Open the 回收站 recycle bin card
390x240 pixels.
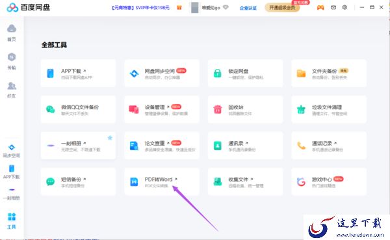click(245, 109)
